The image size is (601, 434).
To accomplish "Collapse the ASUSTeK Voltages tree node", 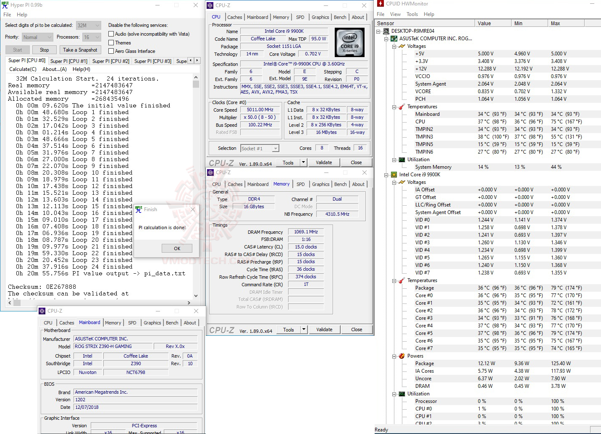I will (394, 46).
